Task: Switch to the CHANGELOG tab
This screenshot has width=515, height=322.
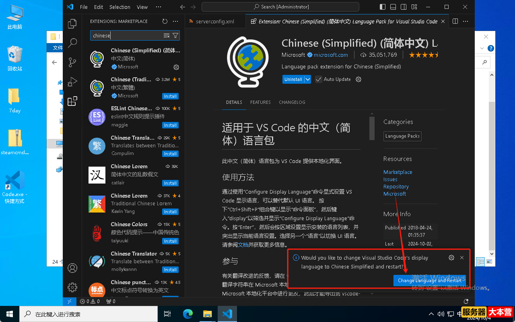Action: (292, 102)
